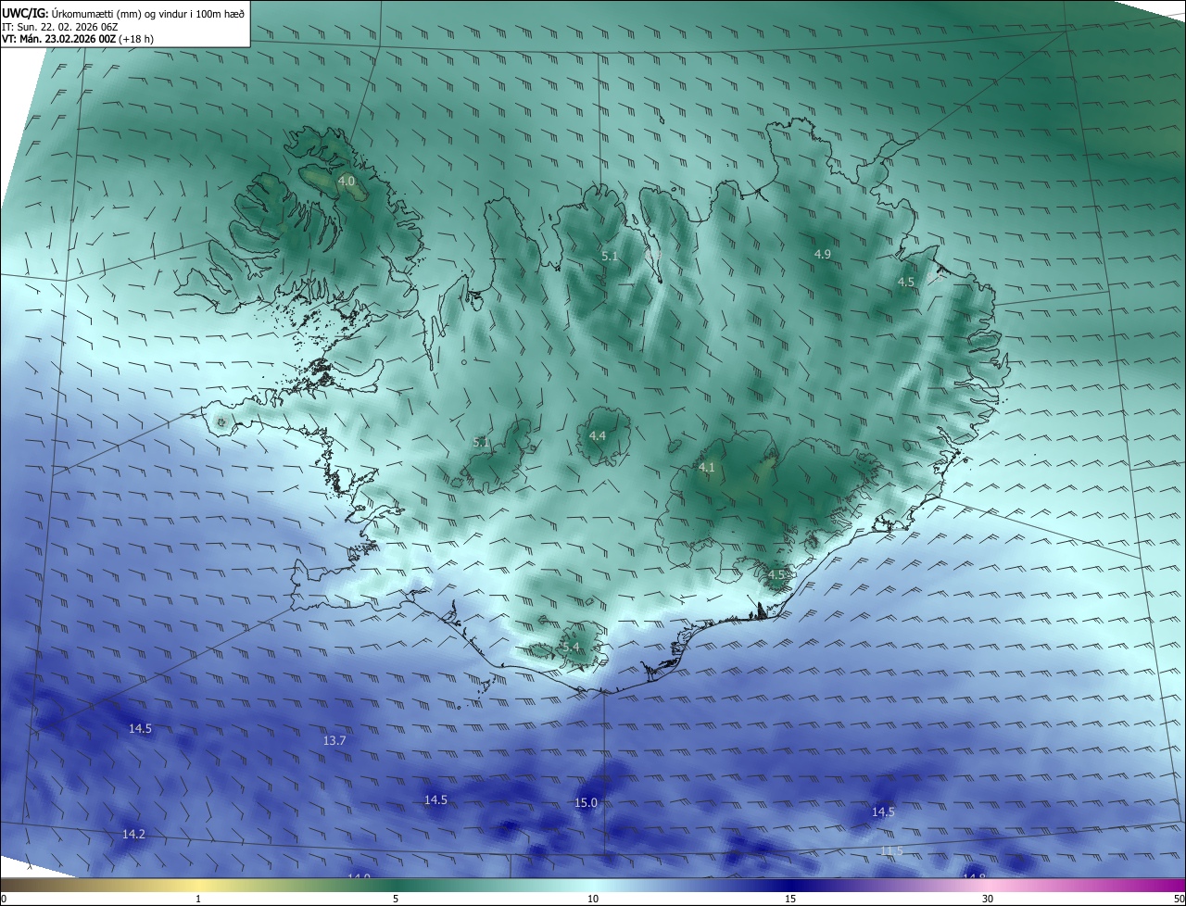Viewport: 1186px width, 906px height.
Task: Click the '4.1' value on the large southeast glacier
Action: [x=706, y=467]
